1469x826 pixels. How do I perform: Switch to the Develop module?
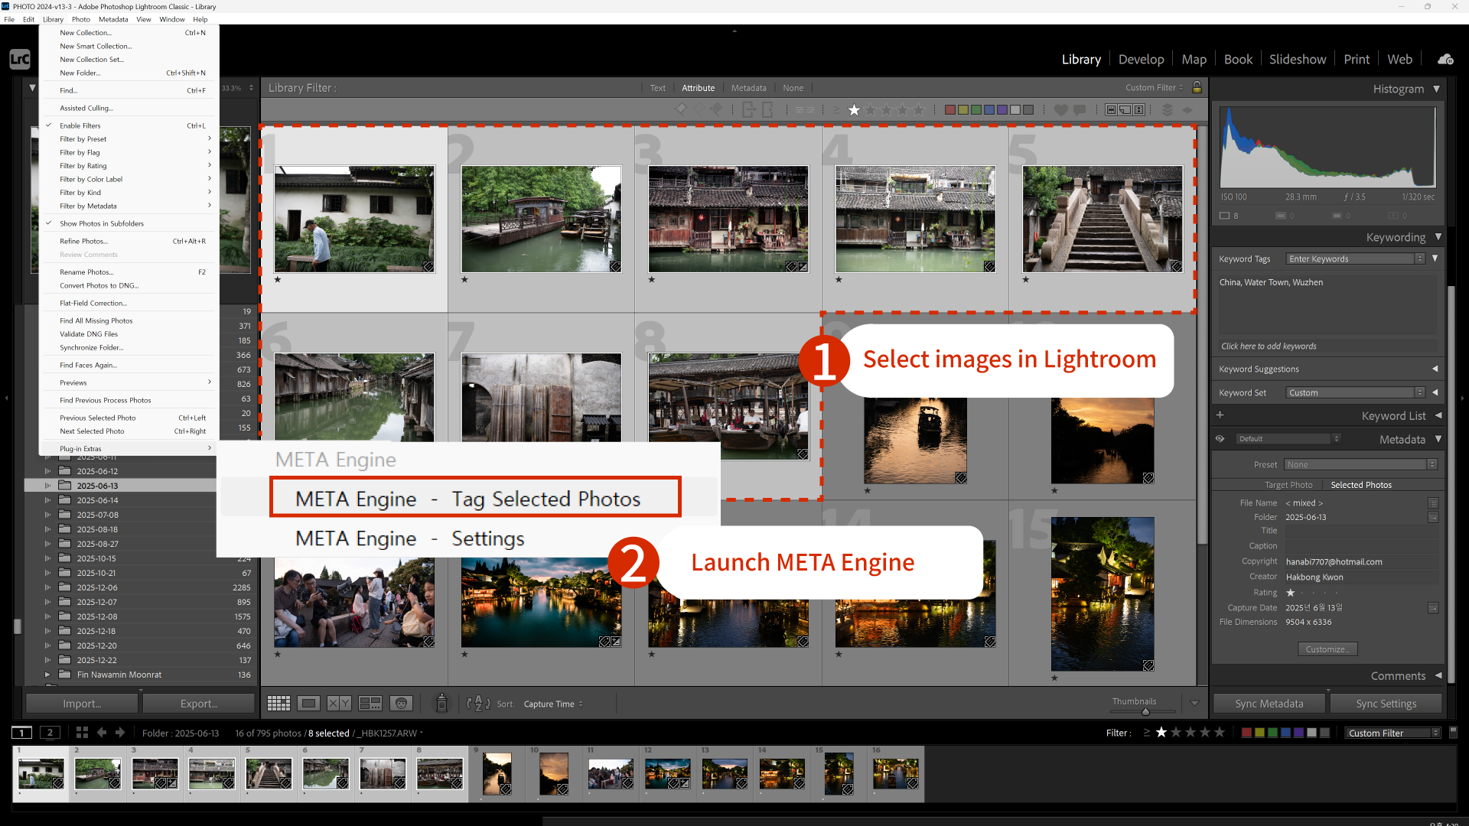pos(1141,60)
